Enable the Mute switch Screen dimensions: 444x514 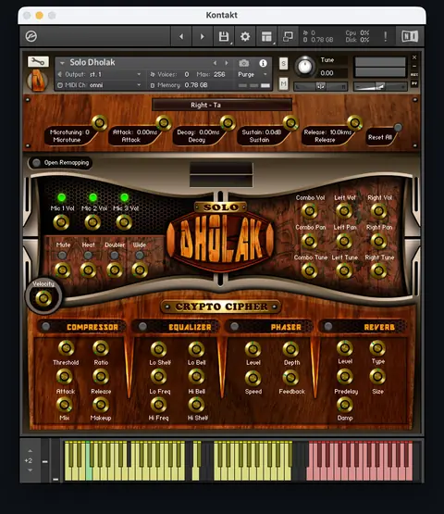point(62,255)
